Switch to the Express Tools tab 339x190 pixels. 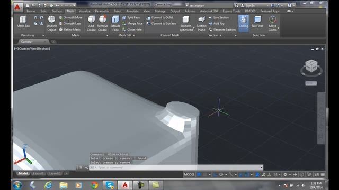click(231, 11)
